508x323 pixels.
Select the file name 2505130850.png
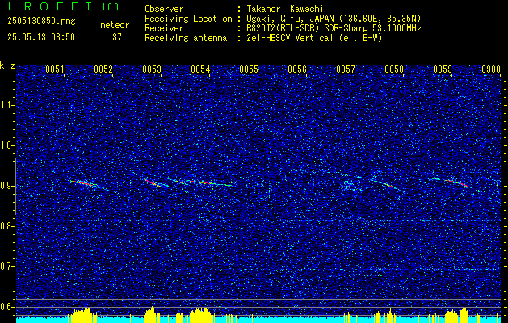[x=41, y=22]
